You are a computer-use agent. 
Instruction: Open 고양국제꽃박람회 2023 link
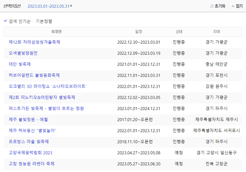point(30,153)
